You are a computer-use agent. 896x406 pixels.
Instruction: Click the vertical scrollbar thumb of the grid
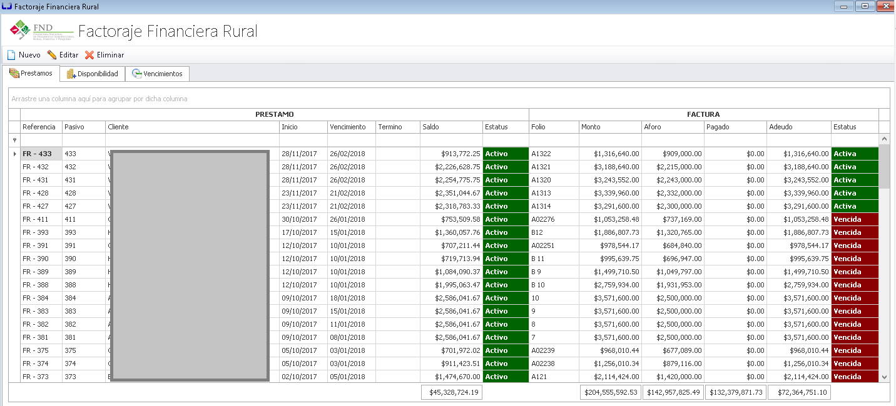click(x=884, y=167)
